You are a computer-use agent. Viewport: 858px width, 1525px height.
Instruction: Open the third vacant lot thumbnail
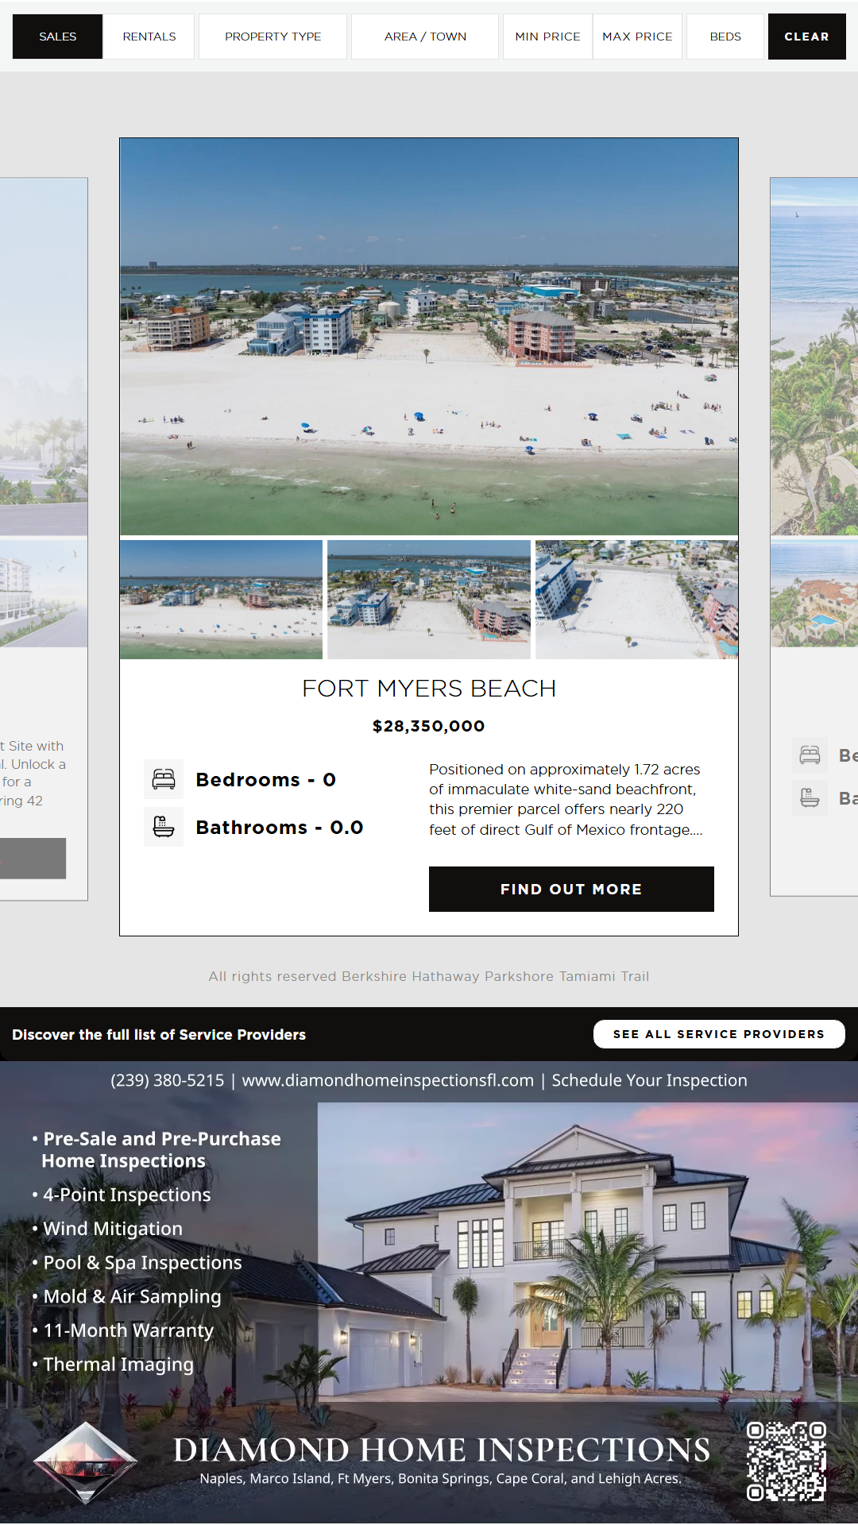[637, 600]
